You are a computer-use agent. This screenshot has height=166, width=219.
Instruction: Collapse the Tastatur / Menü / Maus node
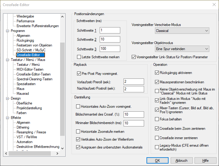[8, 60]
